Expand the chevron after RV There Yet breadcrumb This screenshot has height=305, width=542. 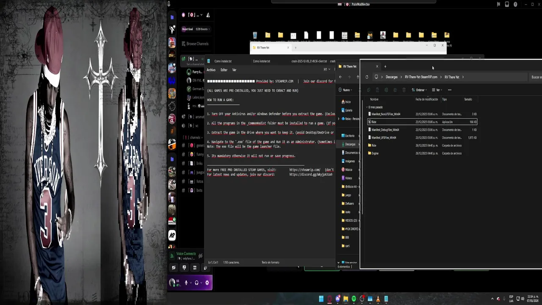(x=463, y=77)
